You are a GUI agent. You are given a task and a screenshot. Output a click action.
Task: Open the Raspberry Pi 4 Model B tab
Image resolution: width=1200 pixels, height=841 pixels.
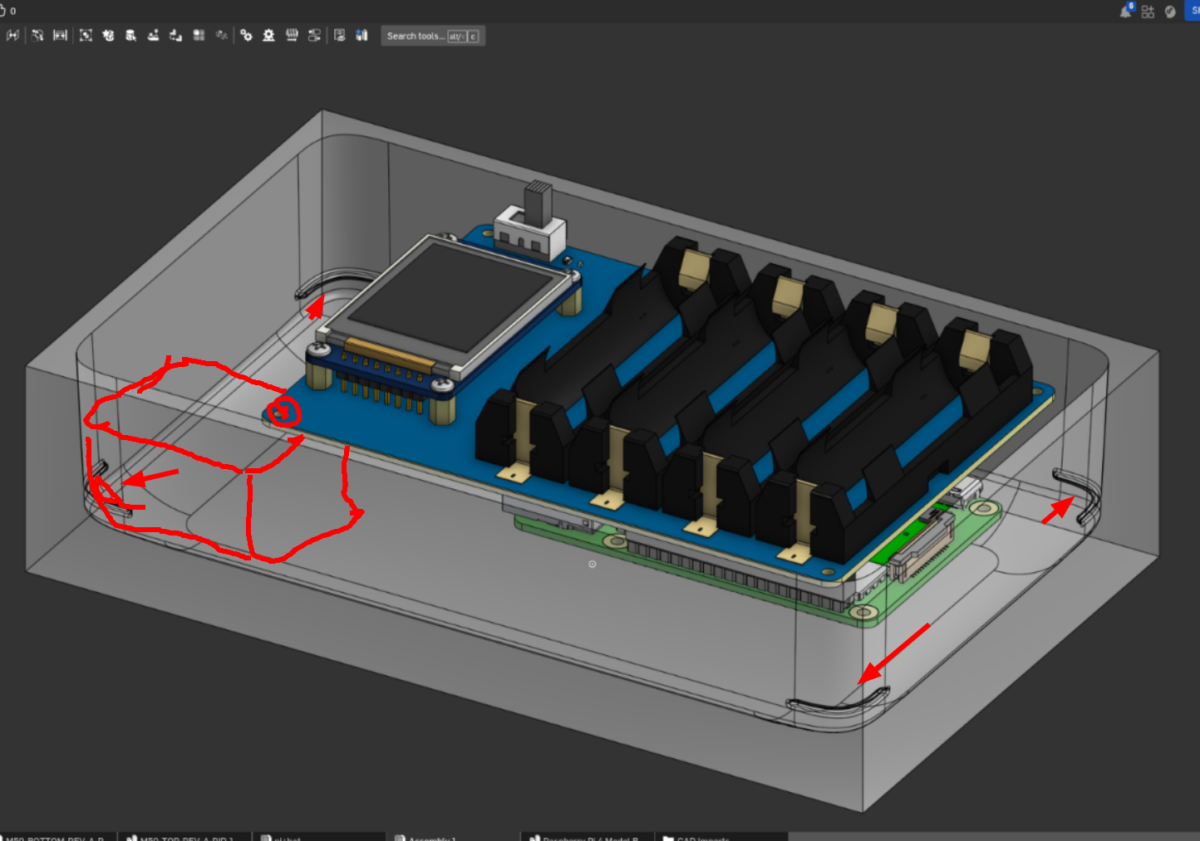pos(586,837)
